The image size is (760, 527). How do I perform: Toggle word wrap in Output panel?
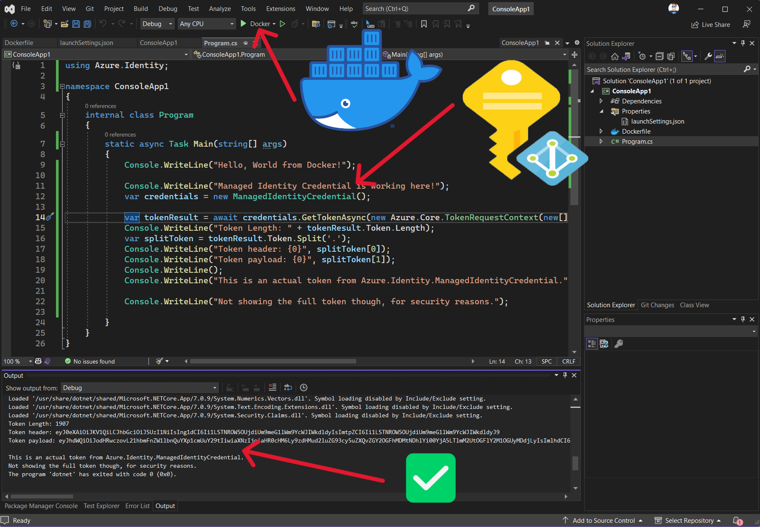point(288,387)
